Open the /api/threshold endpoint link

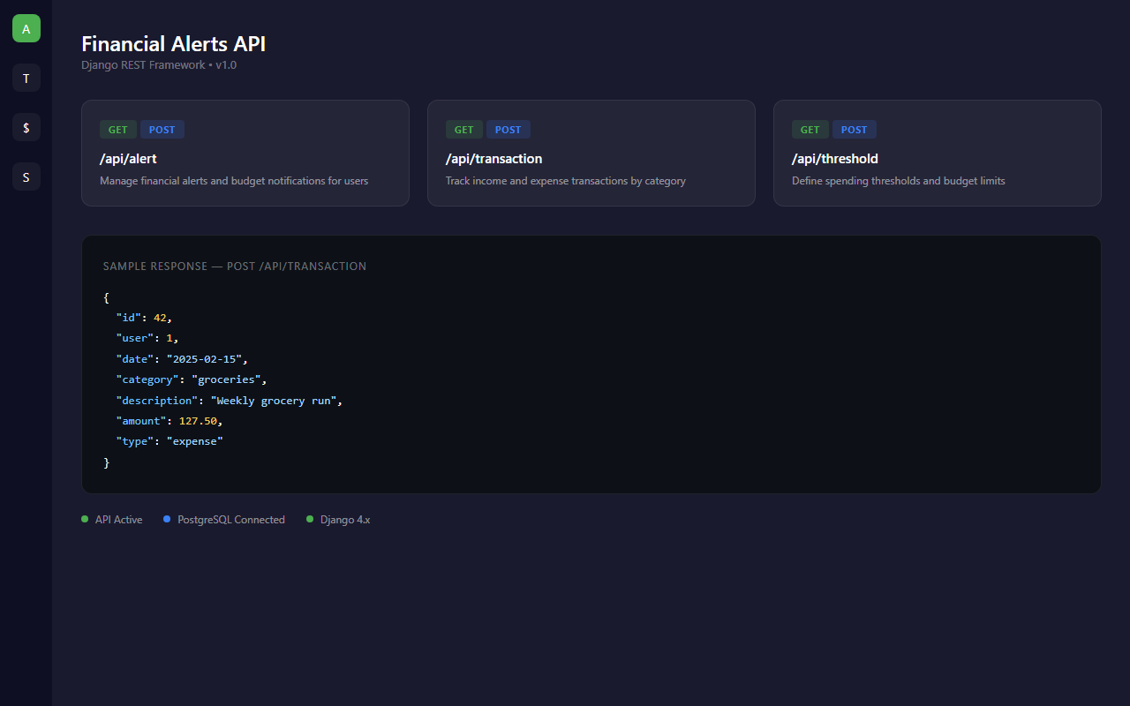click(x=834, y=159)
